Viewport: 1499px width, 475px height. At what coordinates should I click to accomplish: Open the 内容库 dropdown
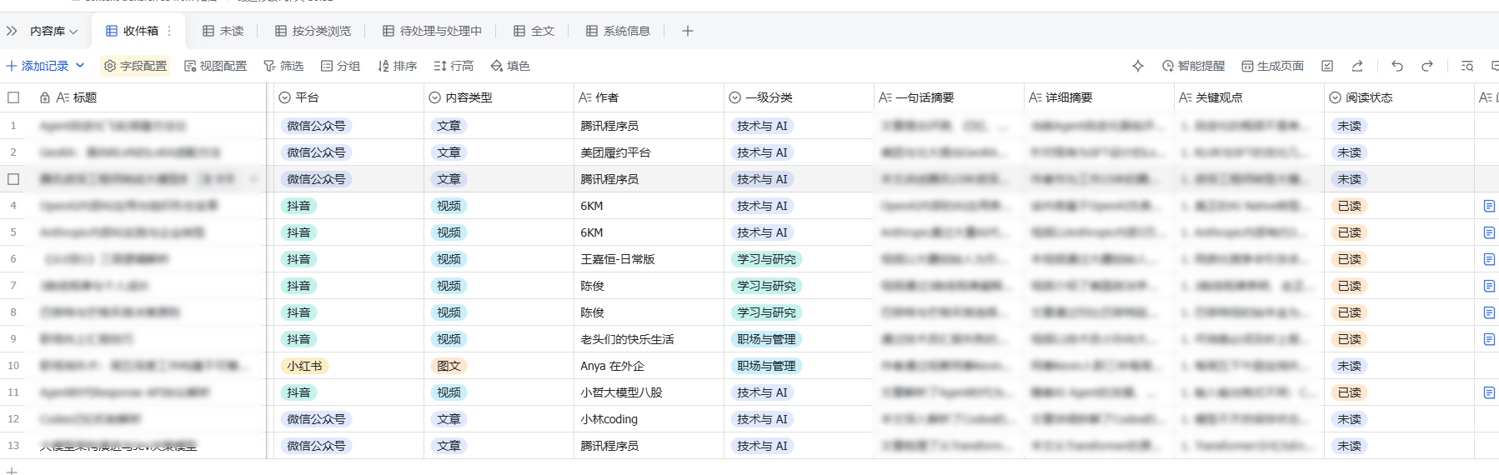coord(54,31)
